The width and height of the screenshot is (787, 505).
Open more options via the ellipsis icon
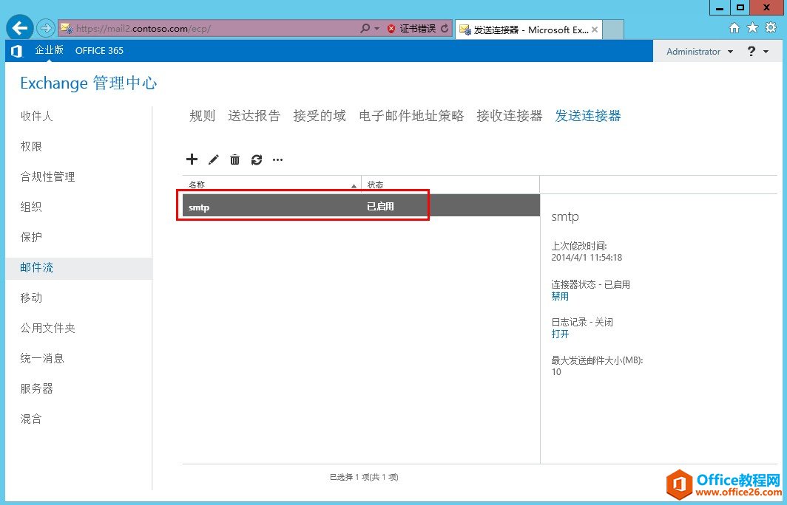(277, 159)
